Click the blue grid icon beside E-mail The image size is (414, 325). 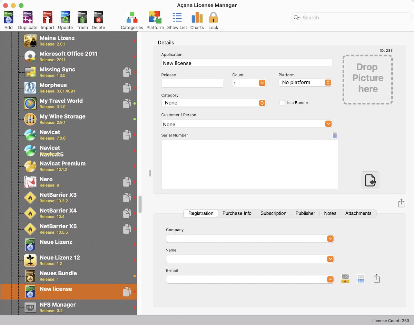coord(361,278)
